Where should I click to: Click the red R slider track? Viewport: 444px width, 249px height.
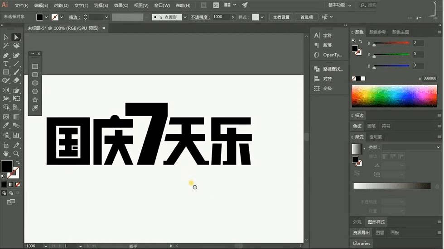tap(391, 43)
